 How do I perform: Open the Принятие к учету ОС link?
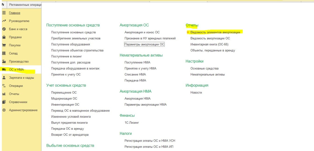coord(66,74)
